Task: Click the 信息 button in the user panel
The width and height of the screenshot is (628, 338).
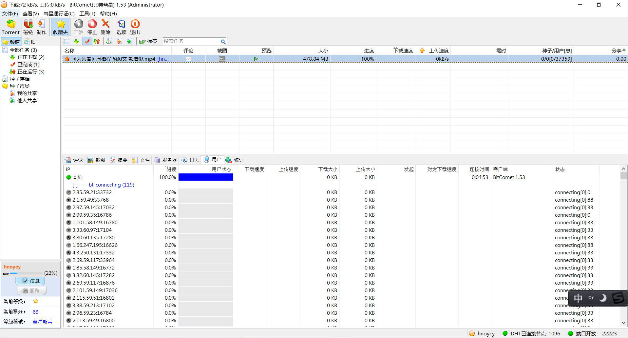Action: pyautogui.click(x=30, y=281)
